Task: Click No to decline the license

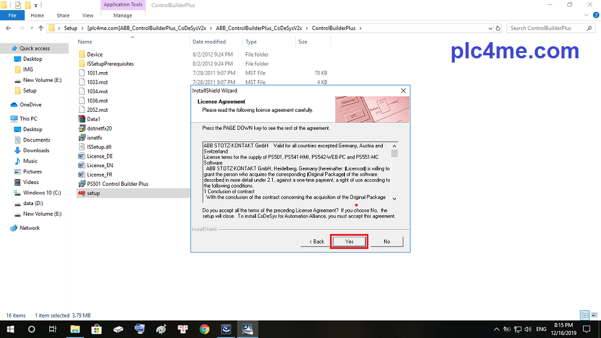Action: coord(386,241)
